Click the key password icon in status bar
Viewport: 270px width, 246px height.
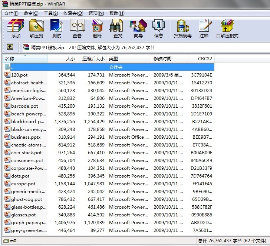[13, 241]
